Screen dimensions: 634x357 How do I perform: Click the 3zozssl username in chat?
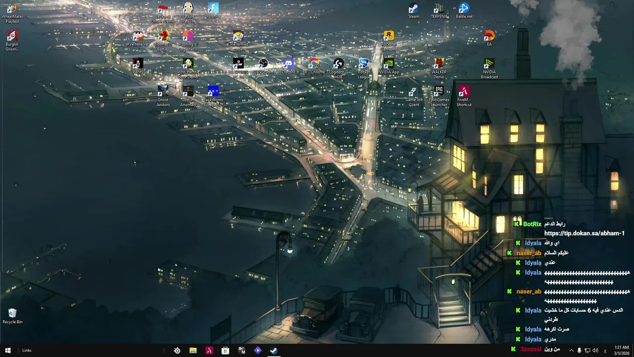[x=530, y=349]
